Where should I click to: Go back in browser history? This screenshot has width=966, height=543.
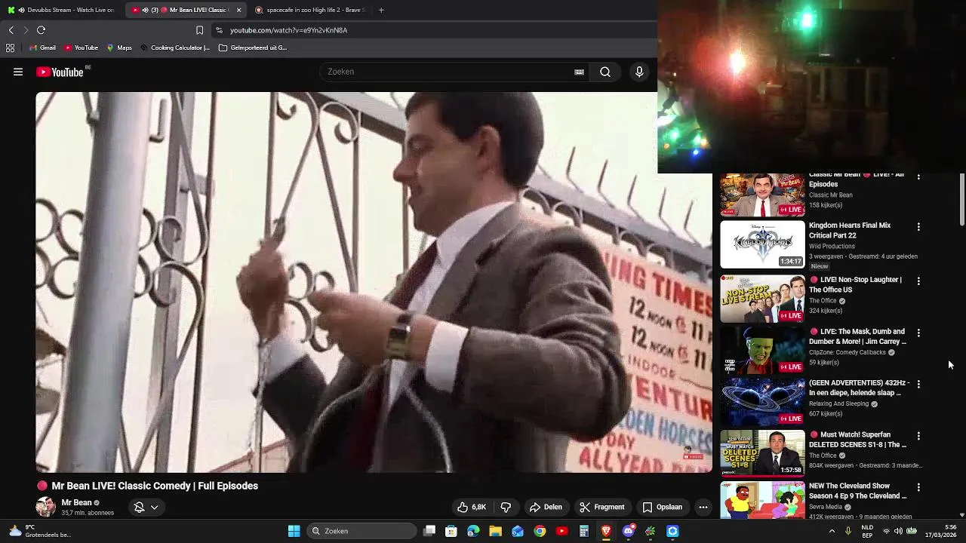[x=11, y=30]
